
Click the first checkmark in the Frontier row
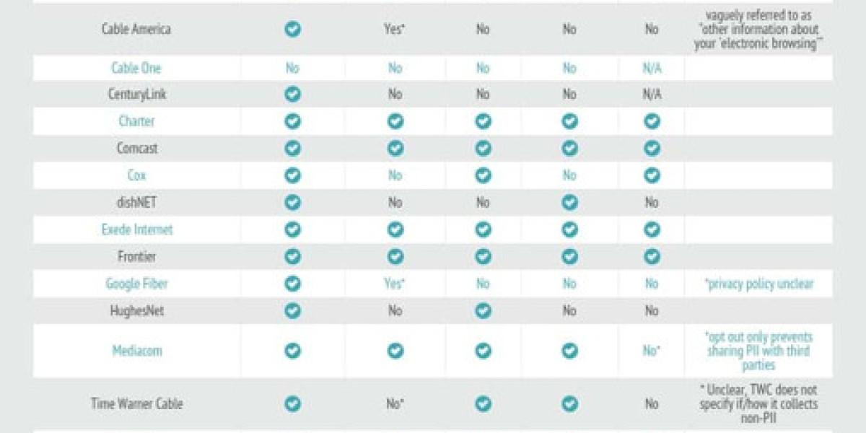point(292,257)
